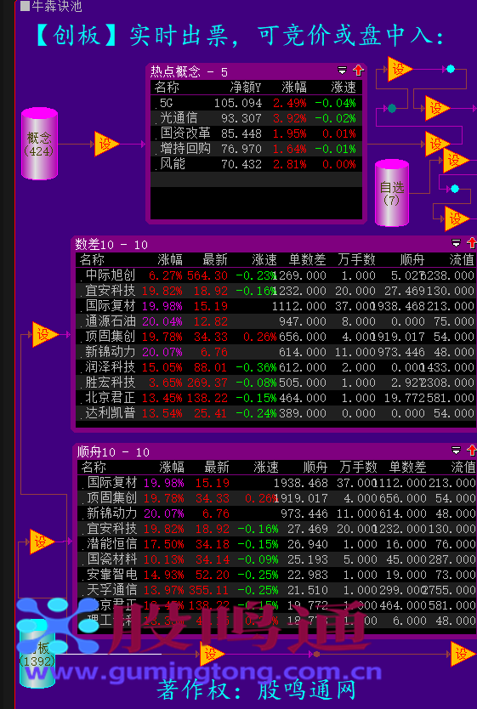This screenshot has height=709, width=477.
Task: Click the 热点概念 - 5 panel title
Action: (x=189, y=71)
